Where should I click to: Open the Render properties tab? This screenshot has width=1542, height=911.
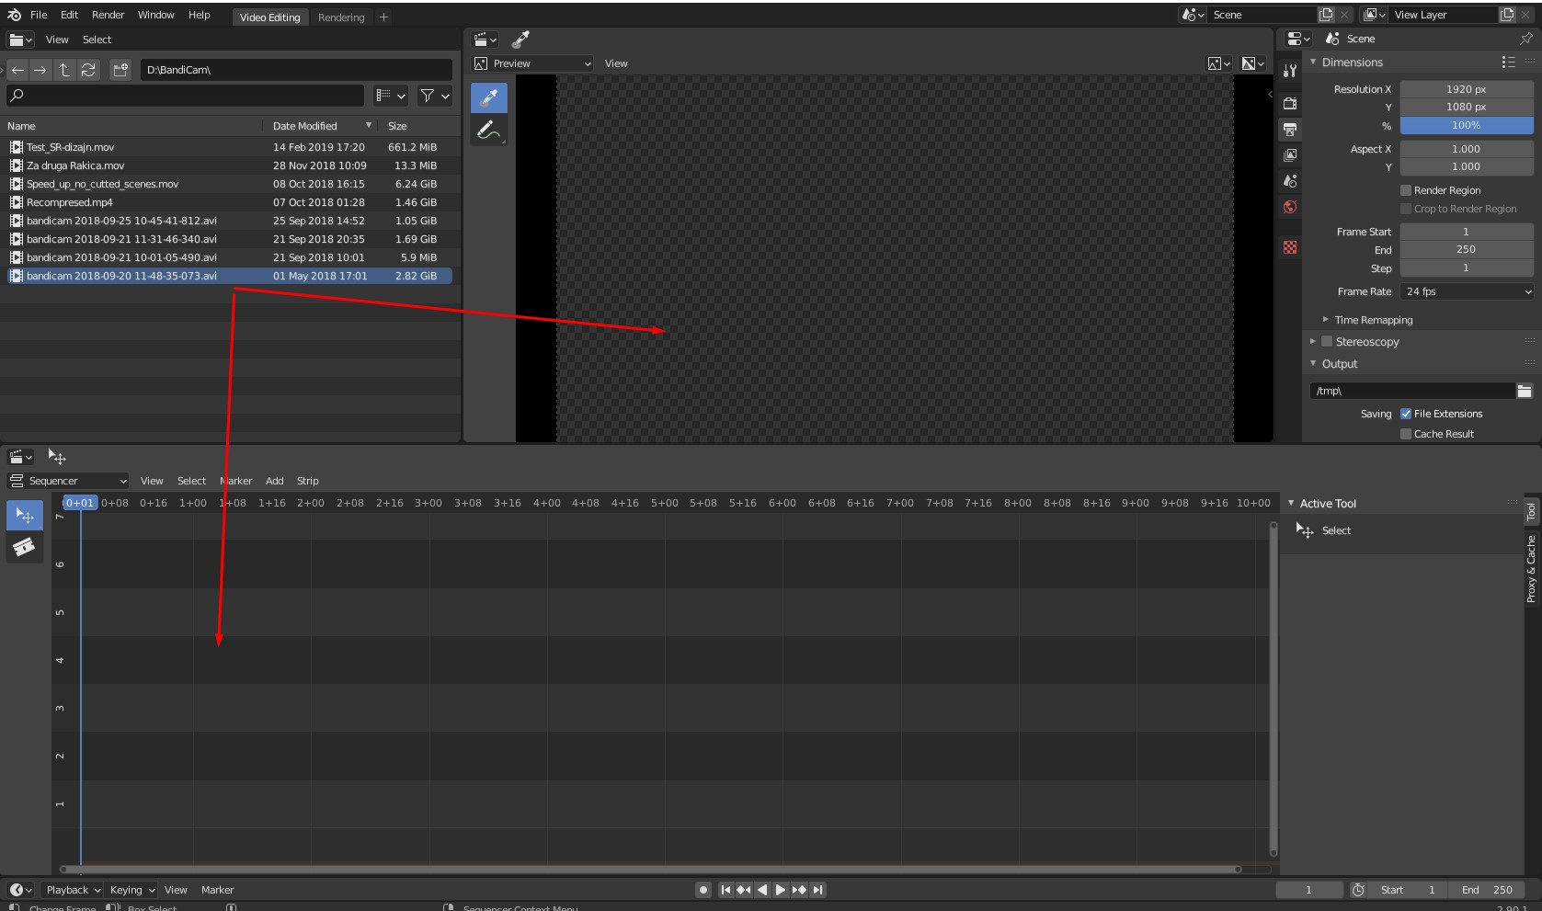click(1290, 104)
